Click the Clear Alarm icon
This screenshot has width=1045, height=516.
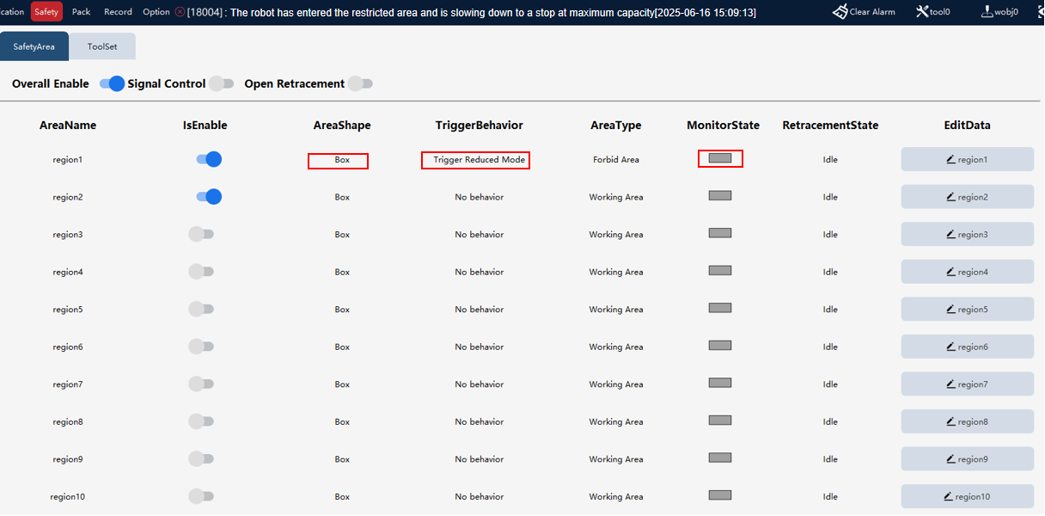pyautogui.click(x=840, y=11)
